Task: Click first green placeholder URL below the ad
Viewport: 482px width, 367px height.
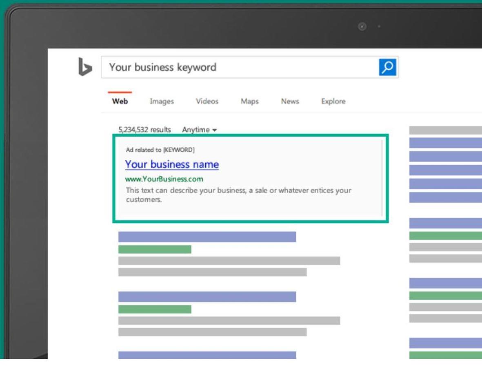Action: (x=155, y=249)
